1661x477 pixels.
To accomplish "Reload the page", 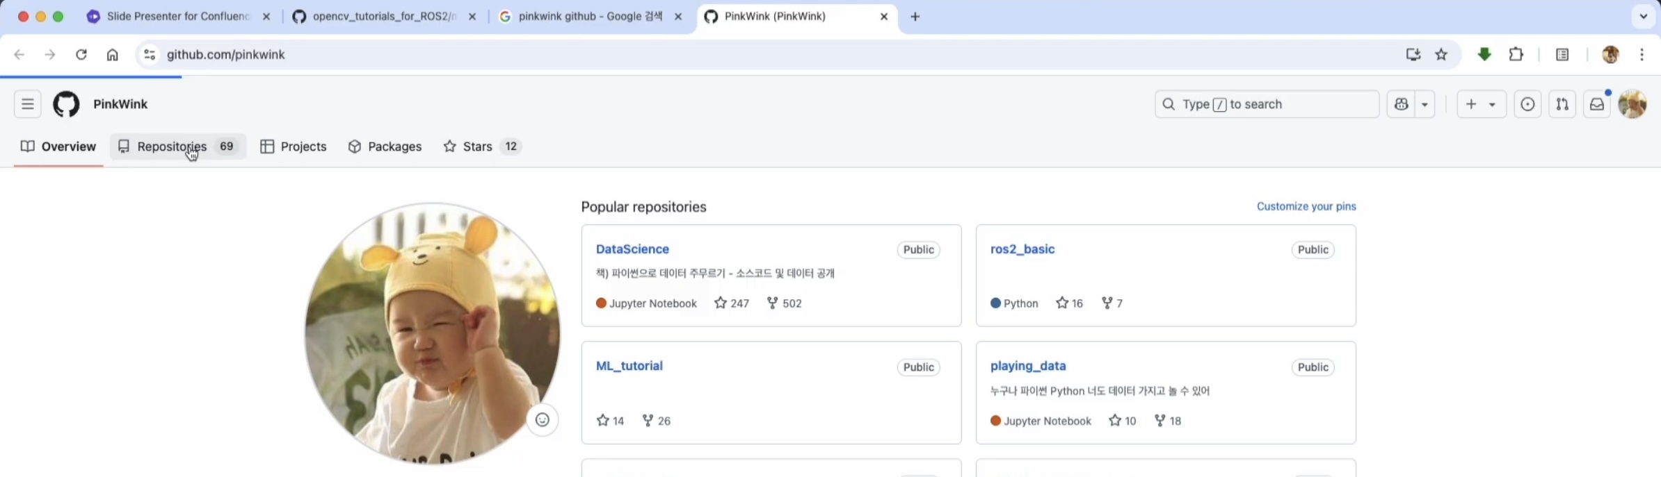I will 81,54.
